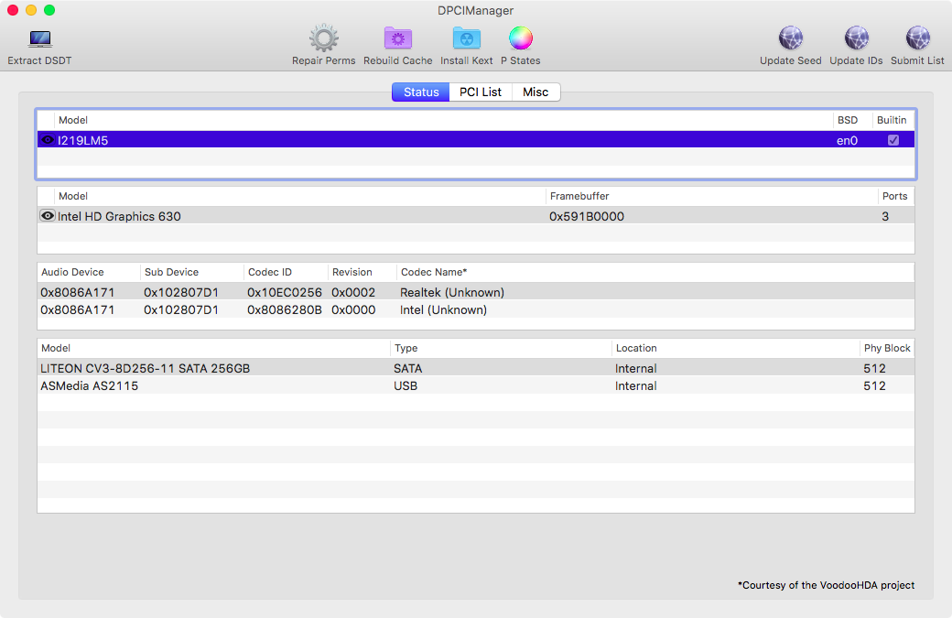Toggle the Builtin checkbox for I219LM5
This screenshot has width=952, height=618.
point(892,140)
